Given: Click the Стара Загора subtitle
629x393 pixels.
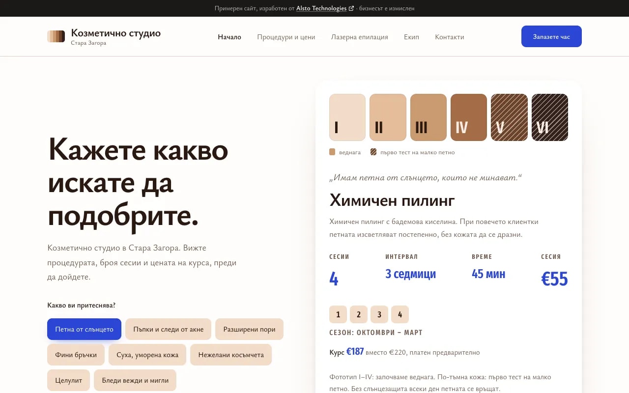Looking at the screenshot, I should pos(88,43).
